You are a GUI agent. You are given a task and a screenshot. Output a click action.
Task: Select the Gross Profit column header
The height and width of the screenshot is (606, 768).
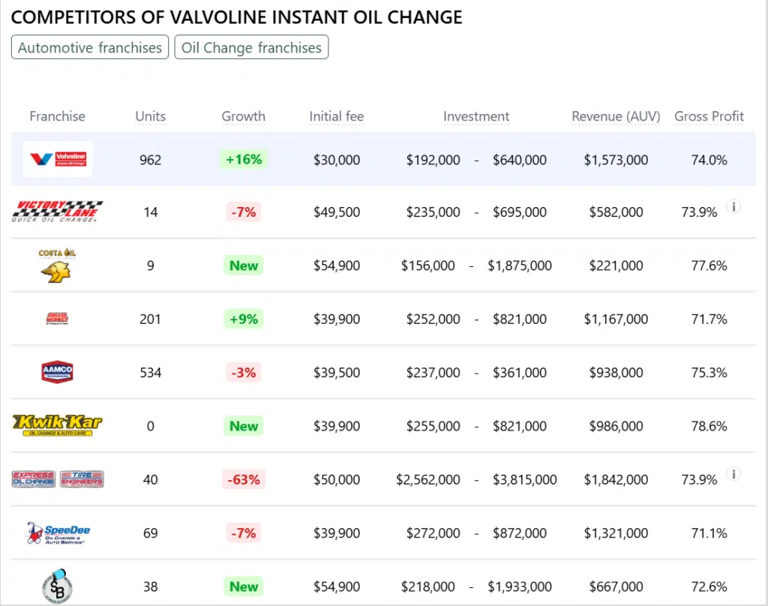pos(709,116)
